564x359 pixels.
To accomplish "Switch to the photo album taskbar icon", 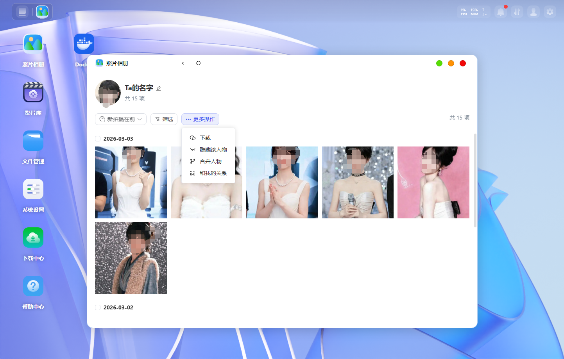I will [42, 12].
